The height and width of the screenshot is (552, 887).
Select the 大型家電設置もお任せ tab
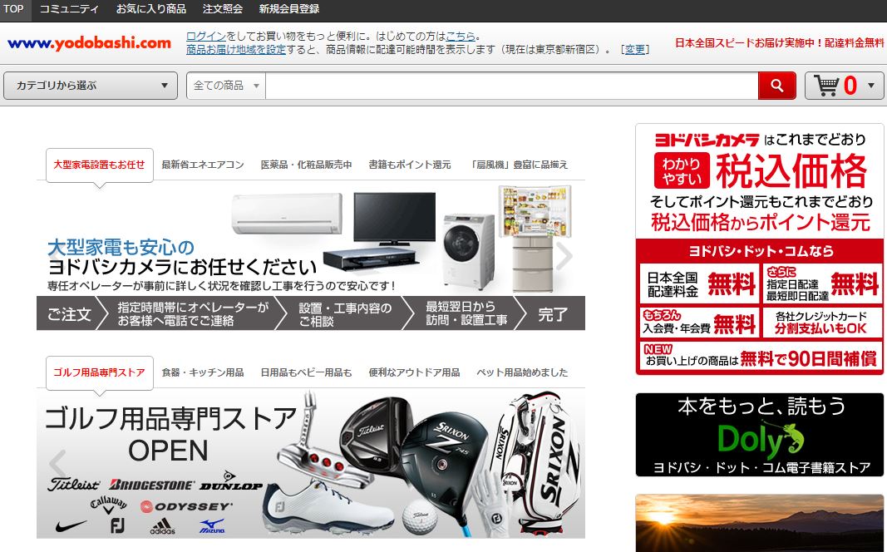pyautogui.click(x=100, y=165)
